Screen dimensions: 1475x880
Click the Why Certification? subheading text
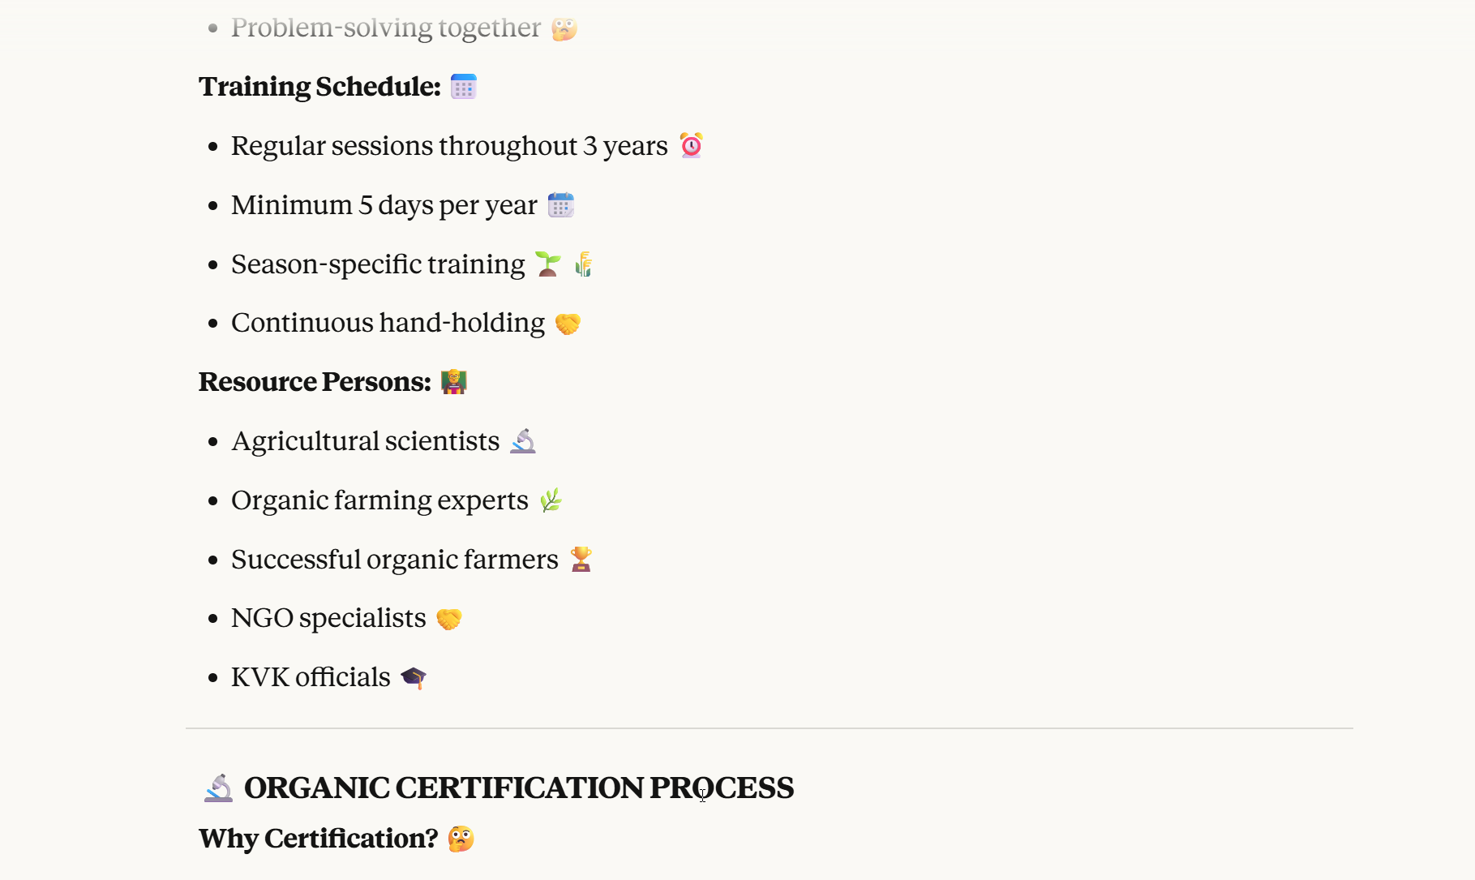pyautogui.click(x=318, y=839)
